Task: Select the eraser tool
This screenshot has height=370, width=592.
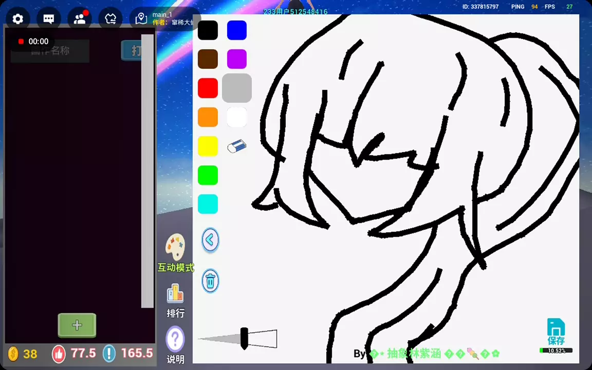Action: coord(236,146)
